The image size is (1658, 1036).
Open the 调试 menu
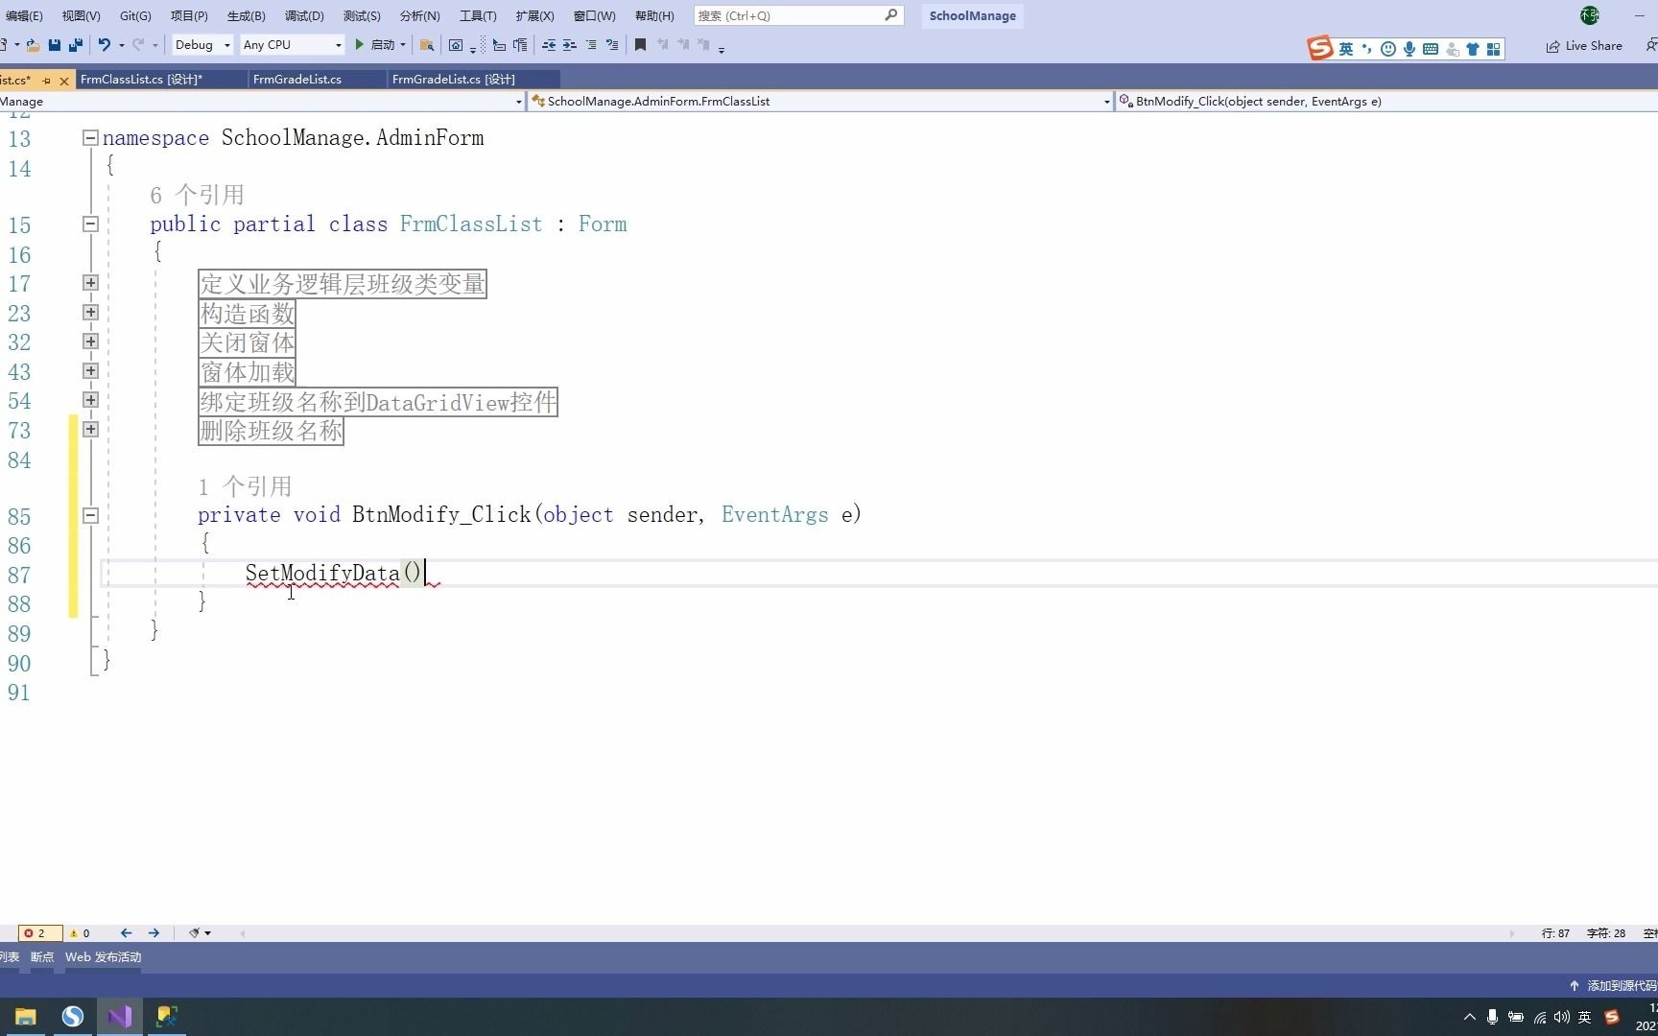click(303, 15)
